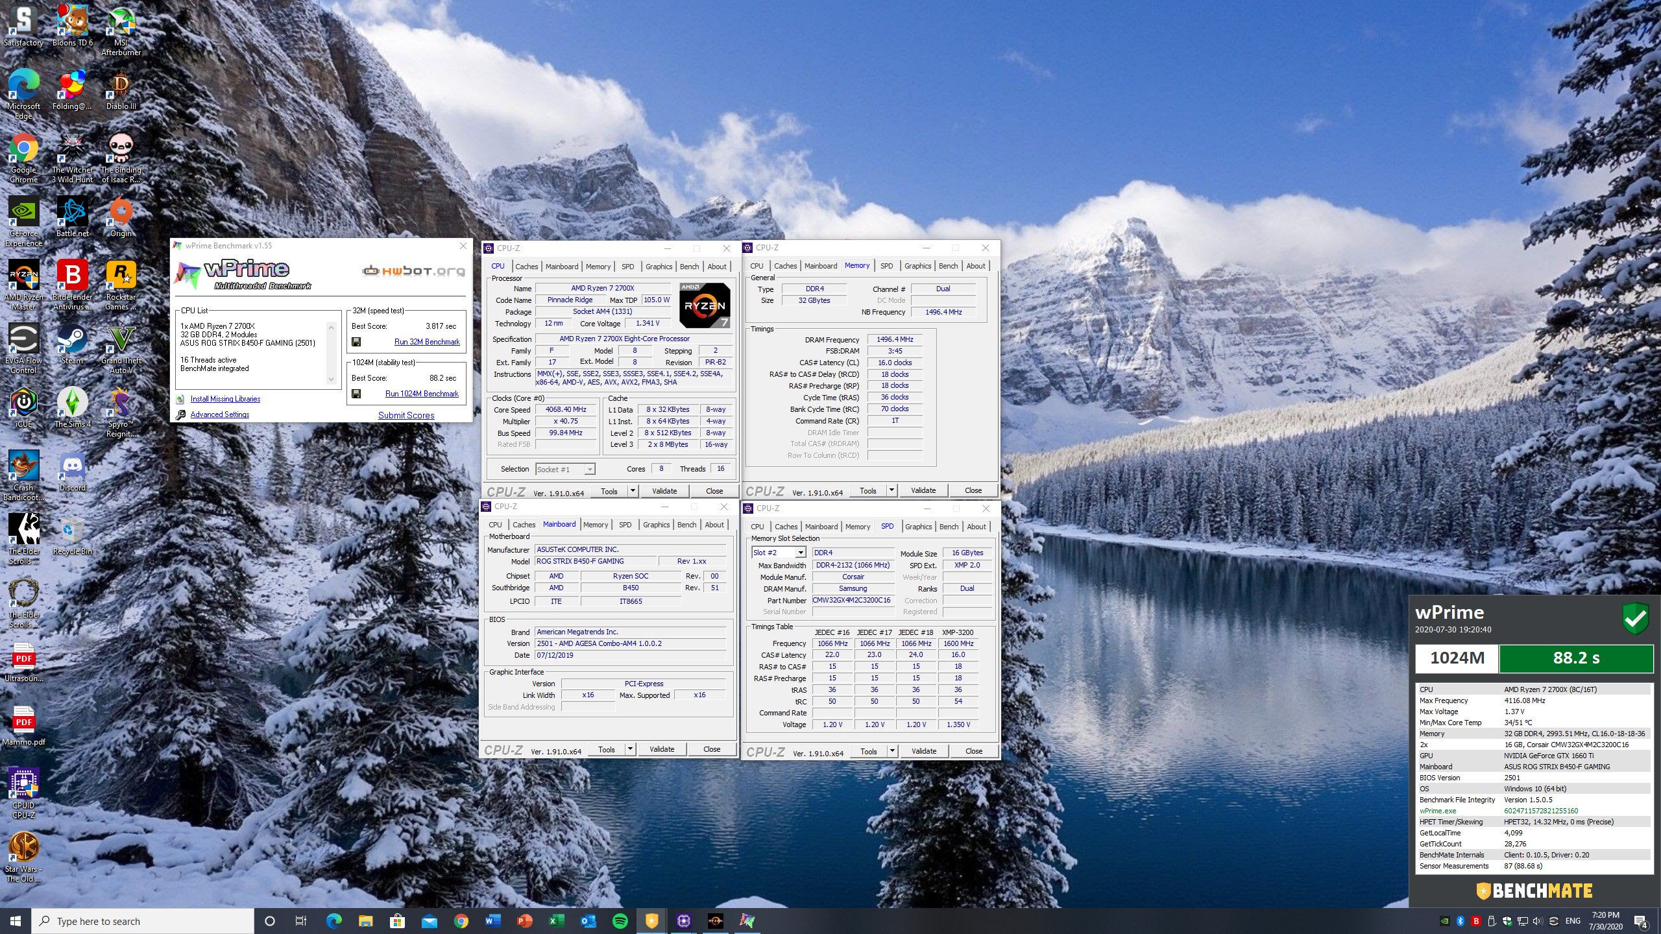Screen dimensions: 1661x934
Task: Click the BenchMate taskbar icon
Action: tap(652, 921)
